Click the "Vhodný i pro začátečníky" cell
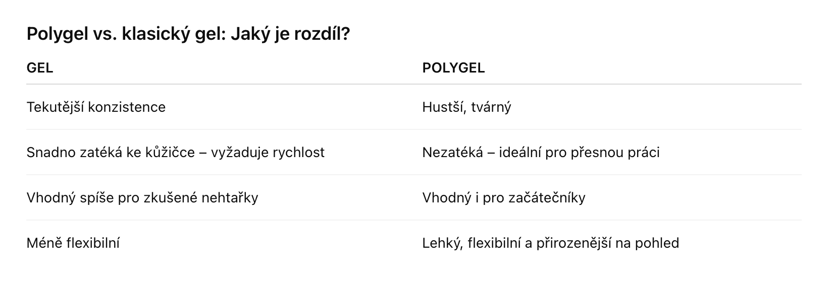 pos(503,197)
